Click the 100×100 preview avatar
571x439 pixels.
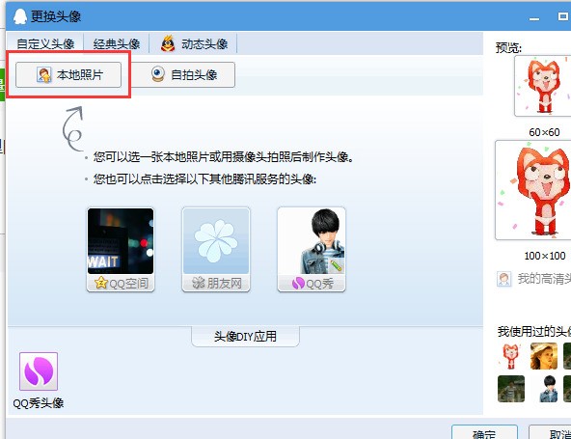(x=533, y=190)
